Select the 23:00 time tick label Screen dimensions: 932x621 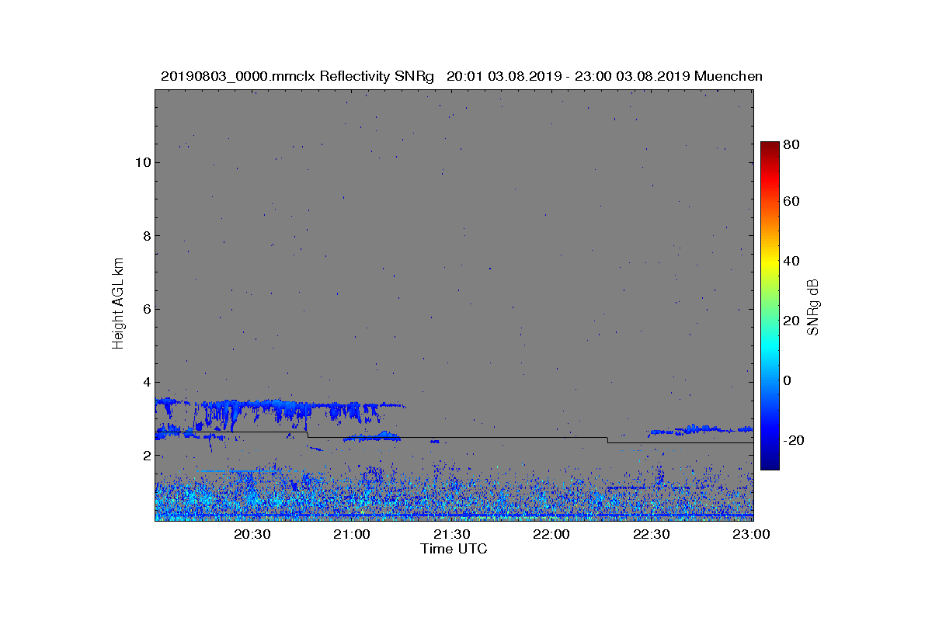pos(751,535)
